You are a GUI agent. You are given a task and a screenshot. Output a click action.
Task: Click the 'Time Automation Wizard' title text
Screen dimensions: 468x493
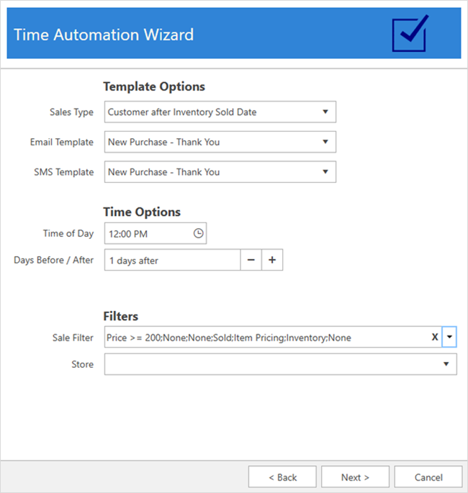click(x=104, y=34)
